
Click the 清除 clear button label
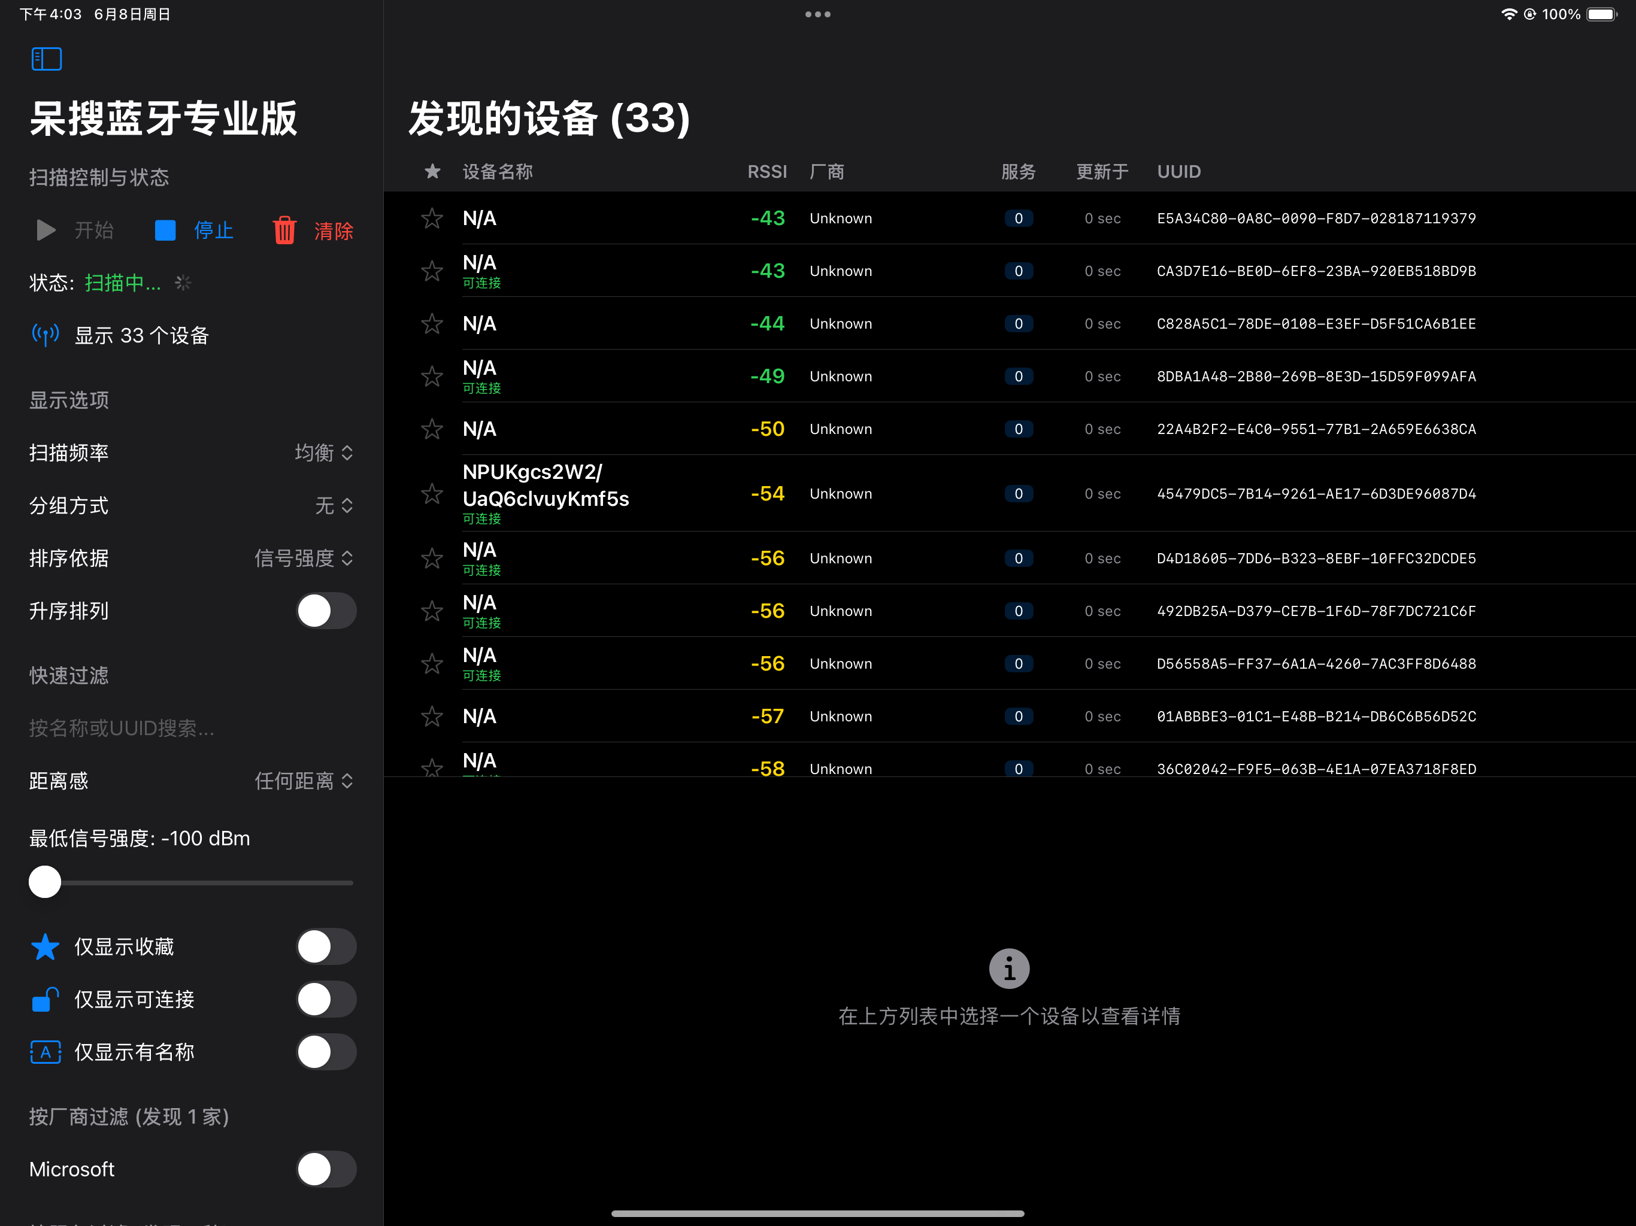tap(334, 230)
